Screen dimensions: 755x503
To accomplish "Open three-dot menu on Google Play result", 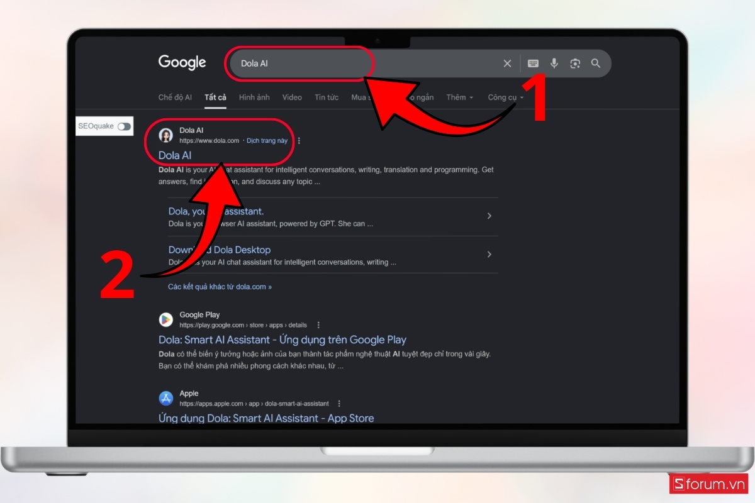I will click(x=318, y=325).
